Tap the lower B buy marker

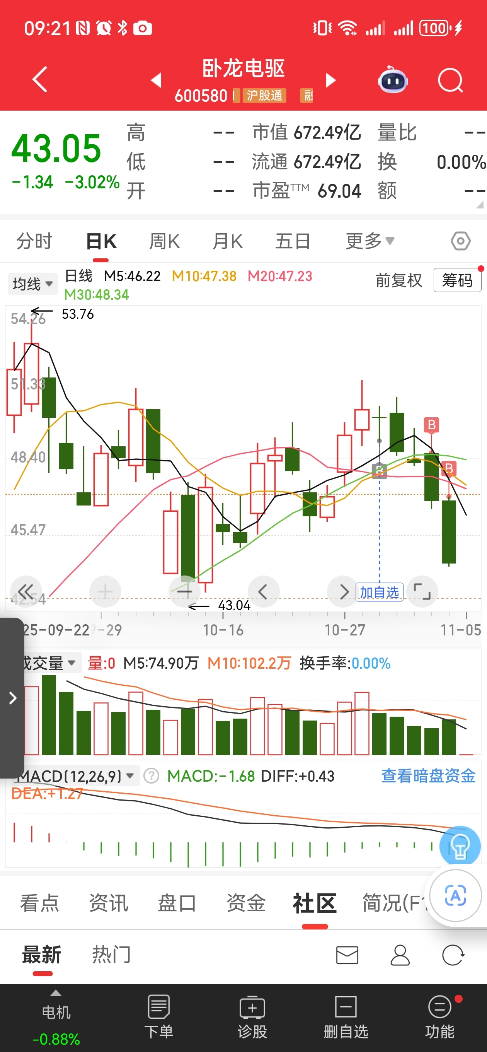click(x=449, y=468)
